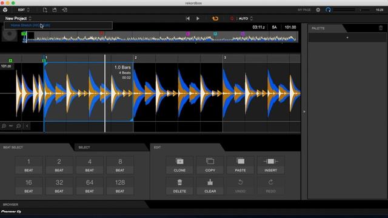Expand the BROWSER panel tab
388x218 pixels.
coord(11,205)
